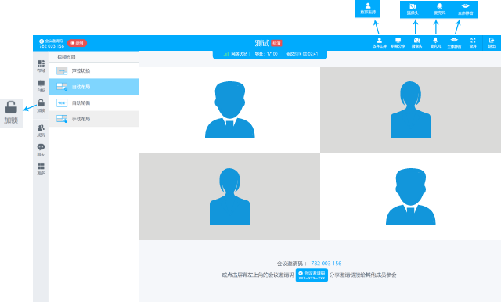Start 屏幕共享 screen sharing
Screen dimensions: 501x302
coord(398,43)
